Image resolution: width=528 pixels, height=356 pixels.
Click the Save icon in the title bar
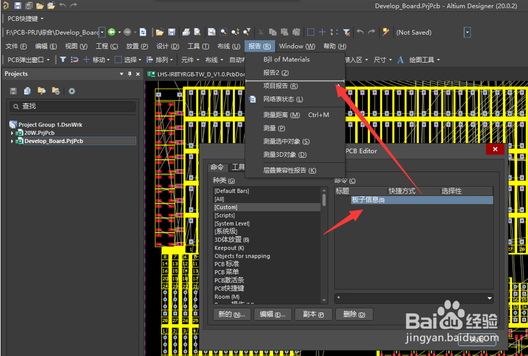(x=18, y=5)
